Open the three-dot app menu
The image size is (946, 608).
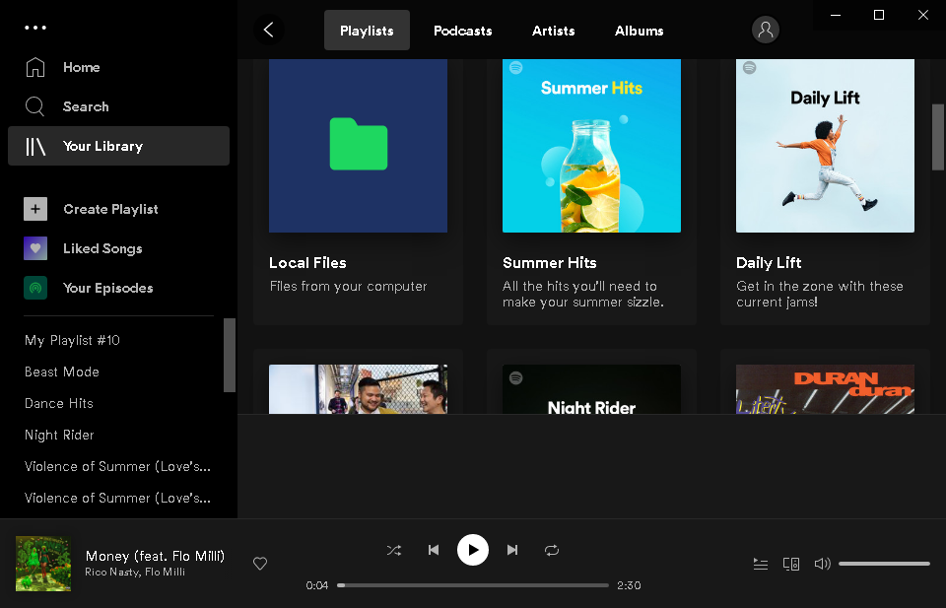tap(35, 28)
